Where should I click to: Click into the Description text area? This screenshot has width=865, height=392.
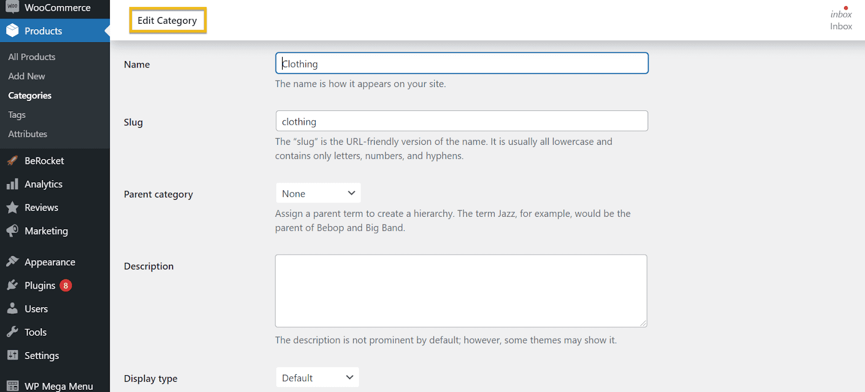coord(461,291)
